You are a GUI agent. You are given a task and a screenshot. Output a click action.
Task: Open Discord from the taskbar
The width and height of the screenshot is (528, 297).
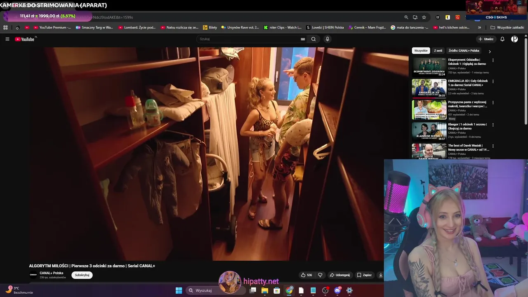pos(337,290)
